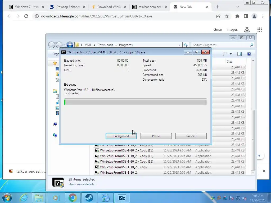Go back in Chrome
This screenshot has width=271, height=203.
pyautogui.click(x=9, y=16)
